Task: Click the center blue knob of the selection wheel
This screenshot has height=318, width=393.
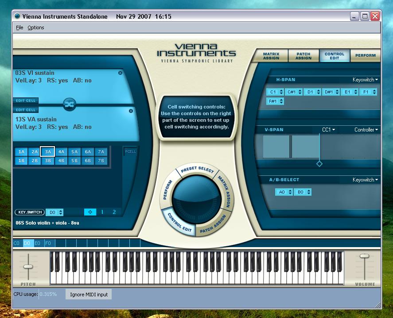Action: [197, 199]
